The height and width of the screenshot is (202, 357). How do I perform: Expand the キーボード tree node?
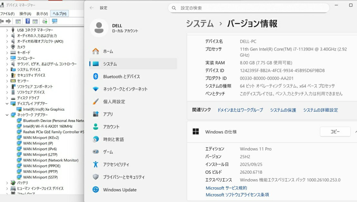(x=7, y=52)
